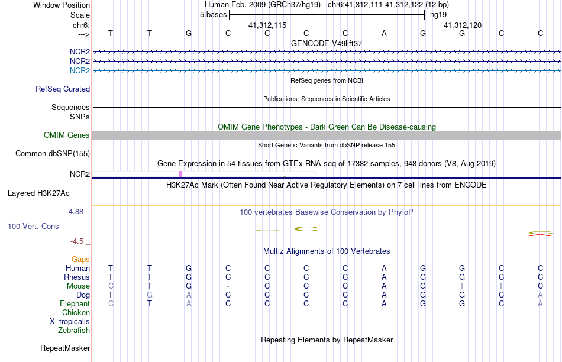Click the 41,312,115 position marker

267,25
